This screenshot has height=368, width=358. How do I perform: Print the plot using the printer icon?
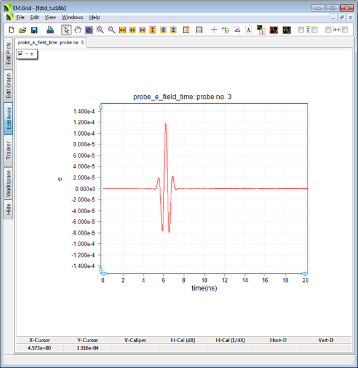(50, 30)
